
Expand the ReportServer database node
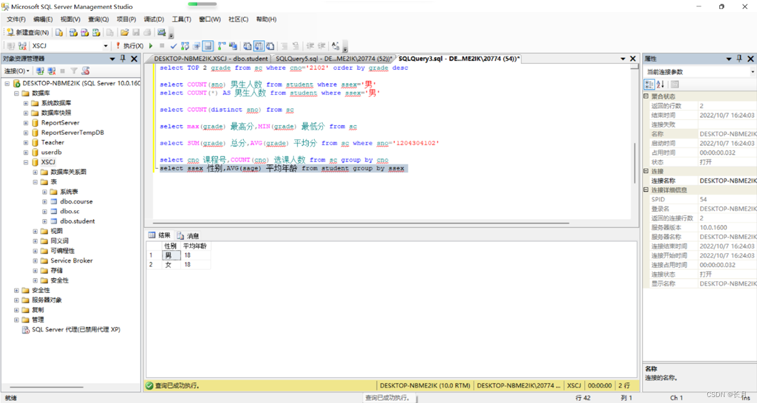[26, 123]
